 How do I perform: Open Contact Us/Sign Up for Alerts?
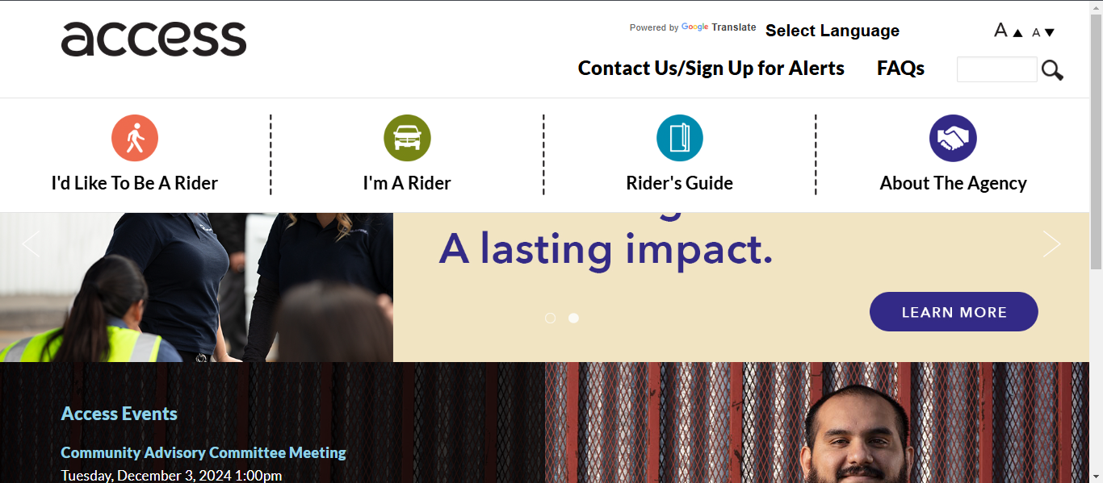click(711, 69)
